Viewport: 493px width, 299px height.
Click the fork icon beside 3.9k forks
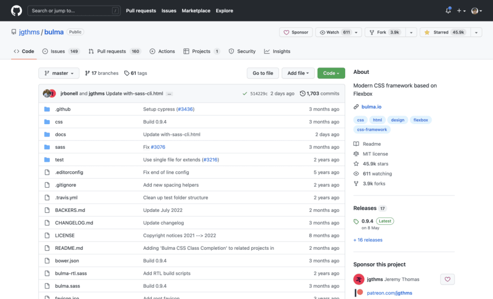click(356, 183)
